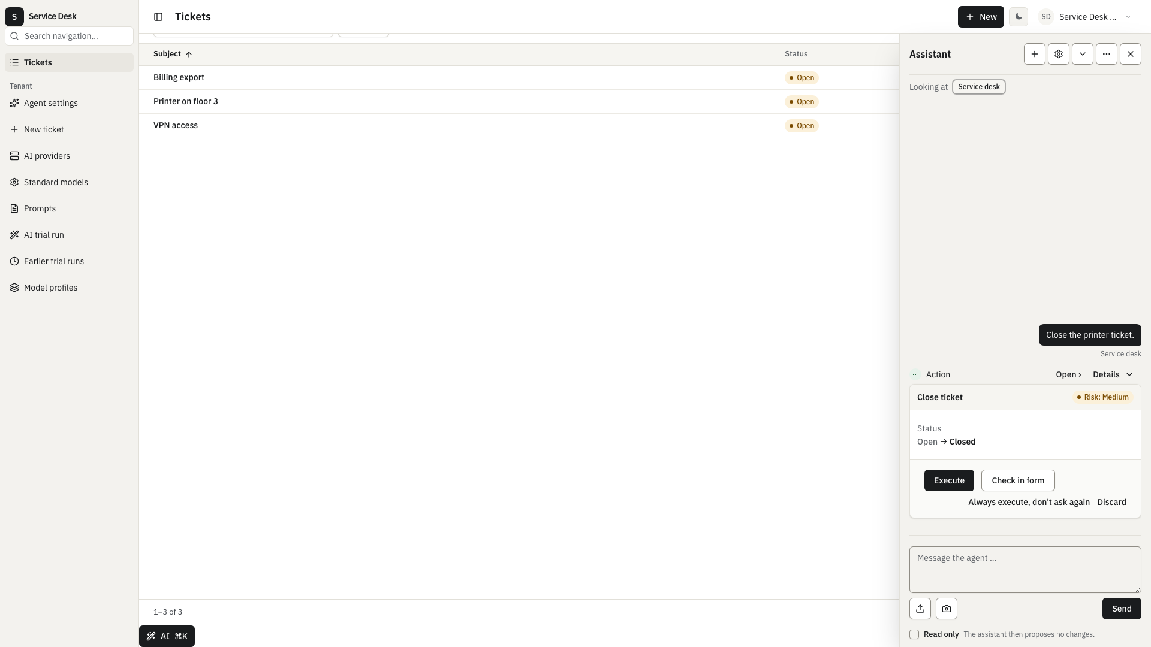Focus the Message the agent textbox
The width and height of the screenshot is (1151, 647).
1025,570
